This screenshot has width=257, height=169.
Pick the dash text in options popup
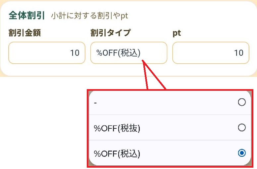click(x=95, y=103)
